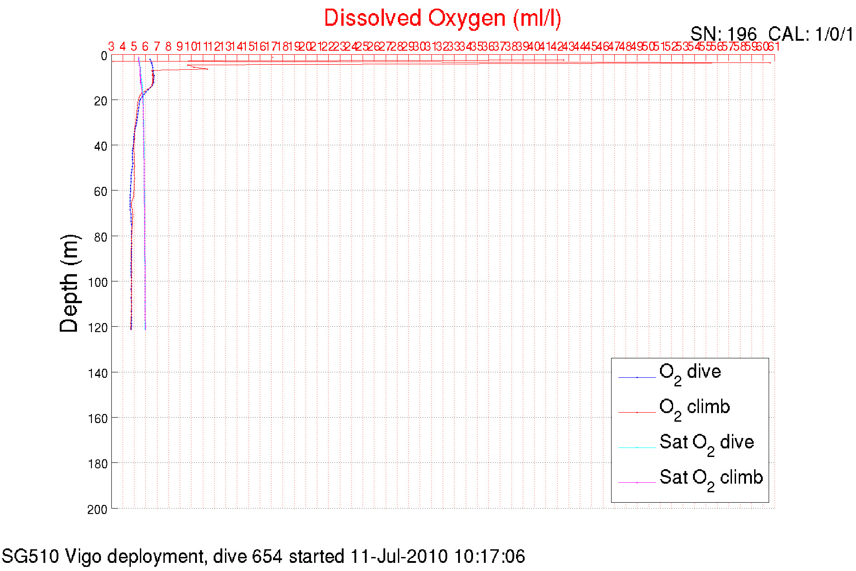Click the depth tick label 20

(100, 101)
